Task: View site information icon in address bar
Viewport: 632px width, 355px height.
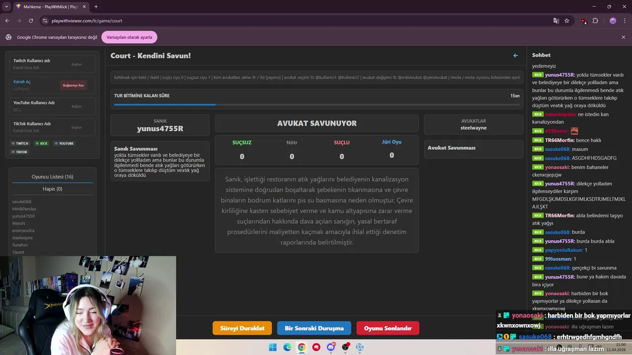Action: click(45, 21)
